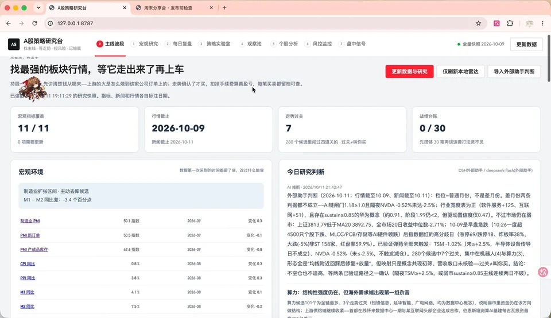Click the 47.6 指数 value in inventory row

click(x=131, y=250)
